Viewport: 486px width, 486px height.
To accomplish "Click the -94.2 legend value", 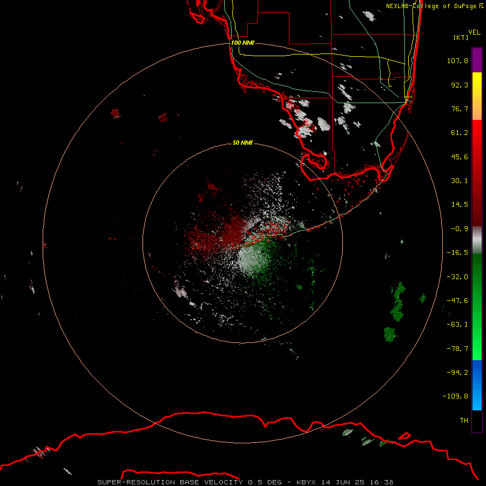I will [457, 373].
